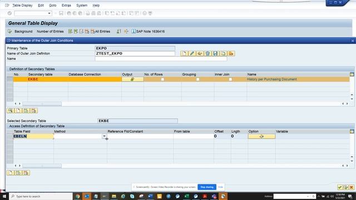Click Hide link in Screencastify bar

[x=220, y=187]
